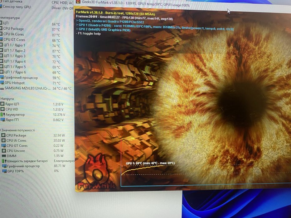Select the CPU IA Cores temperature icon
The height and width of the screenshot is (218, 291).
point(1,34)
